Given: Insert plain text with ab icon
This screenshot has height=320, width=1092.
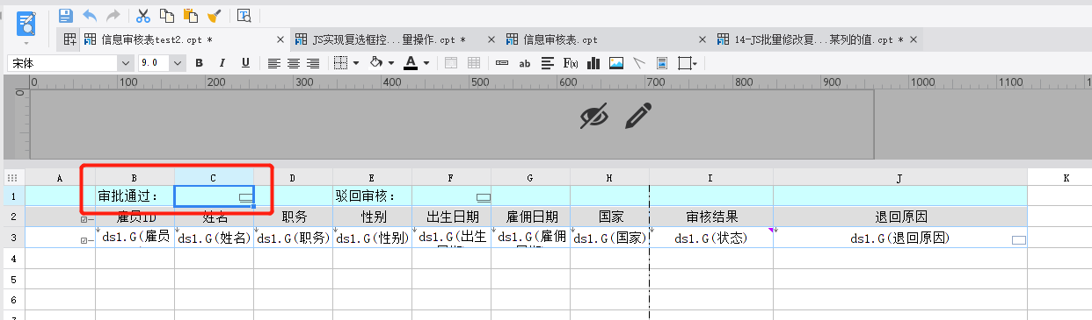Looking at the screenshot, I should (525, 63).
